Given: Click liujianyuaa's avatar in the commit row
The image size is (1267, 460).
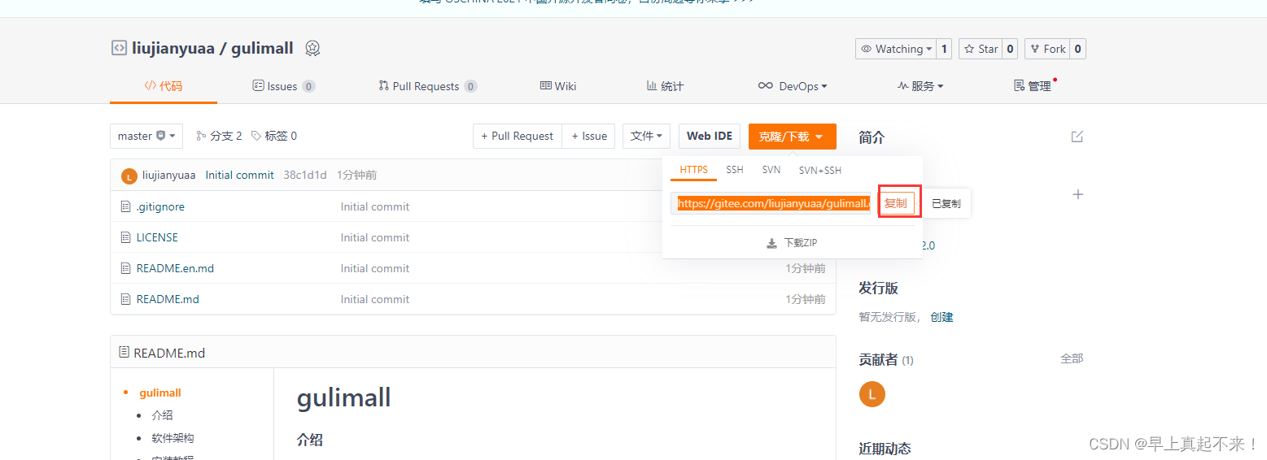Looking at the screenshot, I should (129, 176).
